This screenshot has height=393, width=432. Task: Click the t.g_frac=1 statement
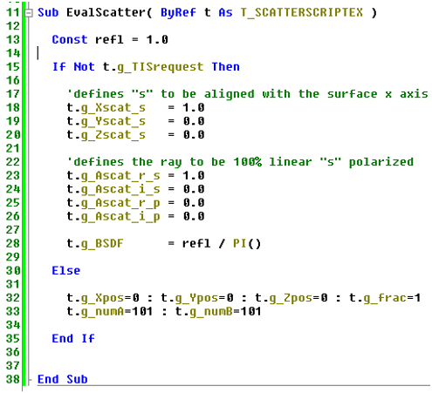tap(385, 298)
